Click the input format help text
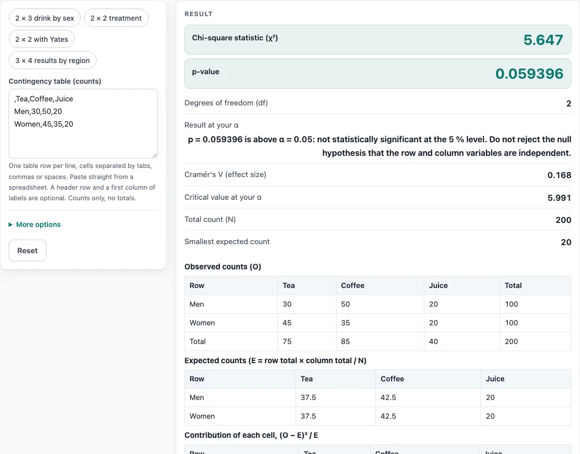The width and height of the screenshot is (580, 454). pyautogui.click(x=82, y=182)
